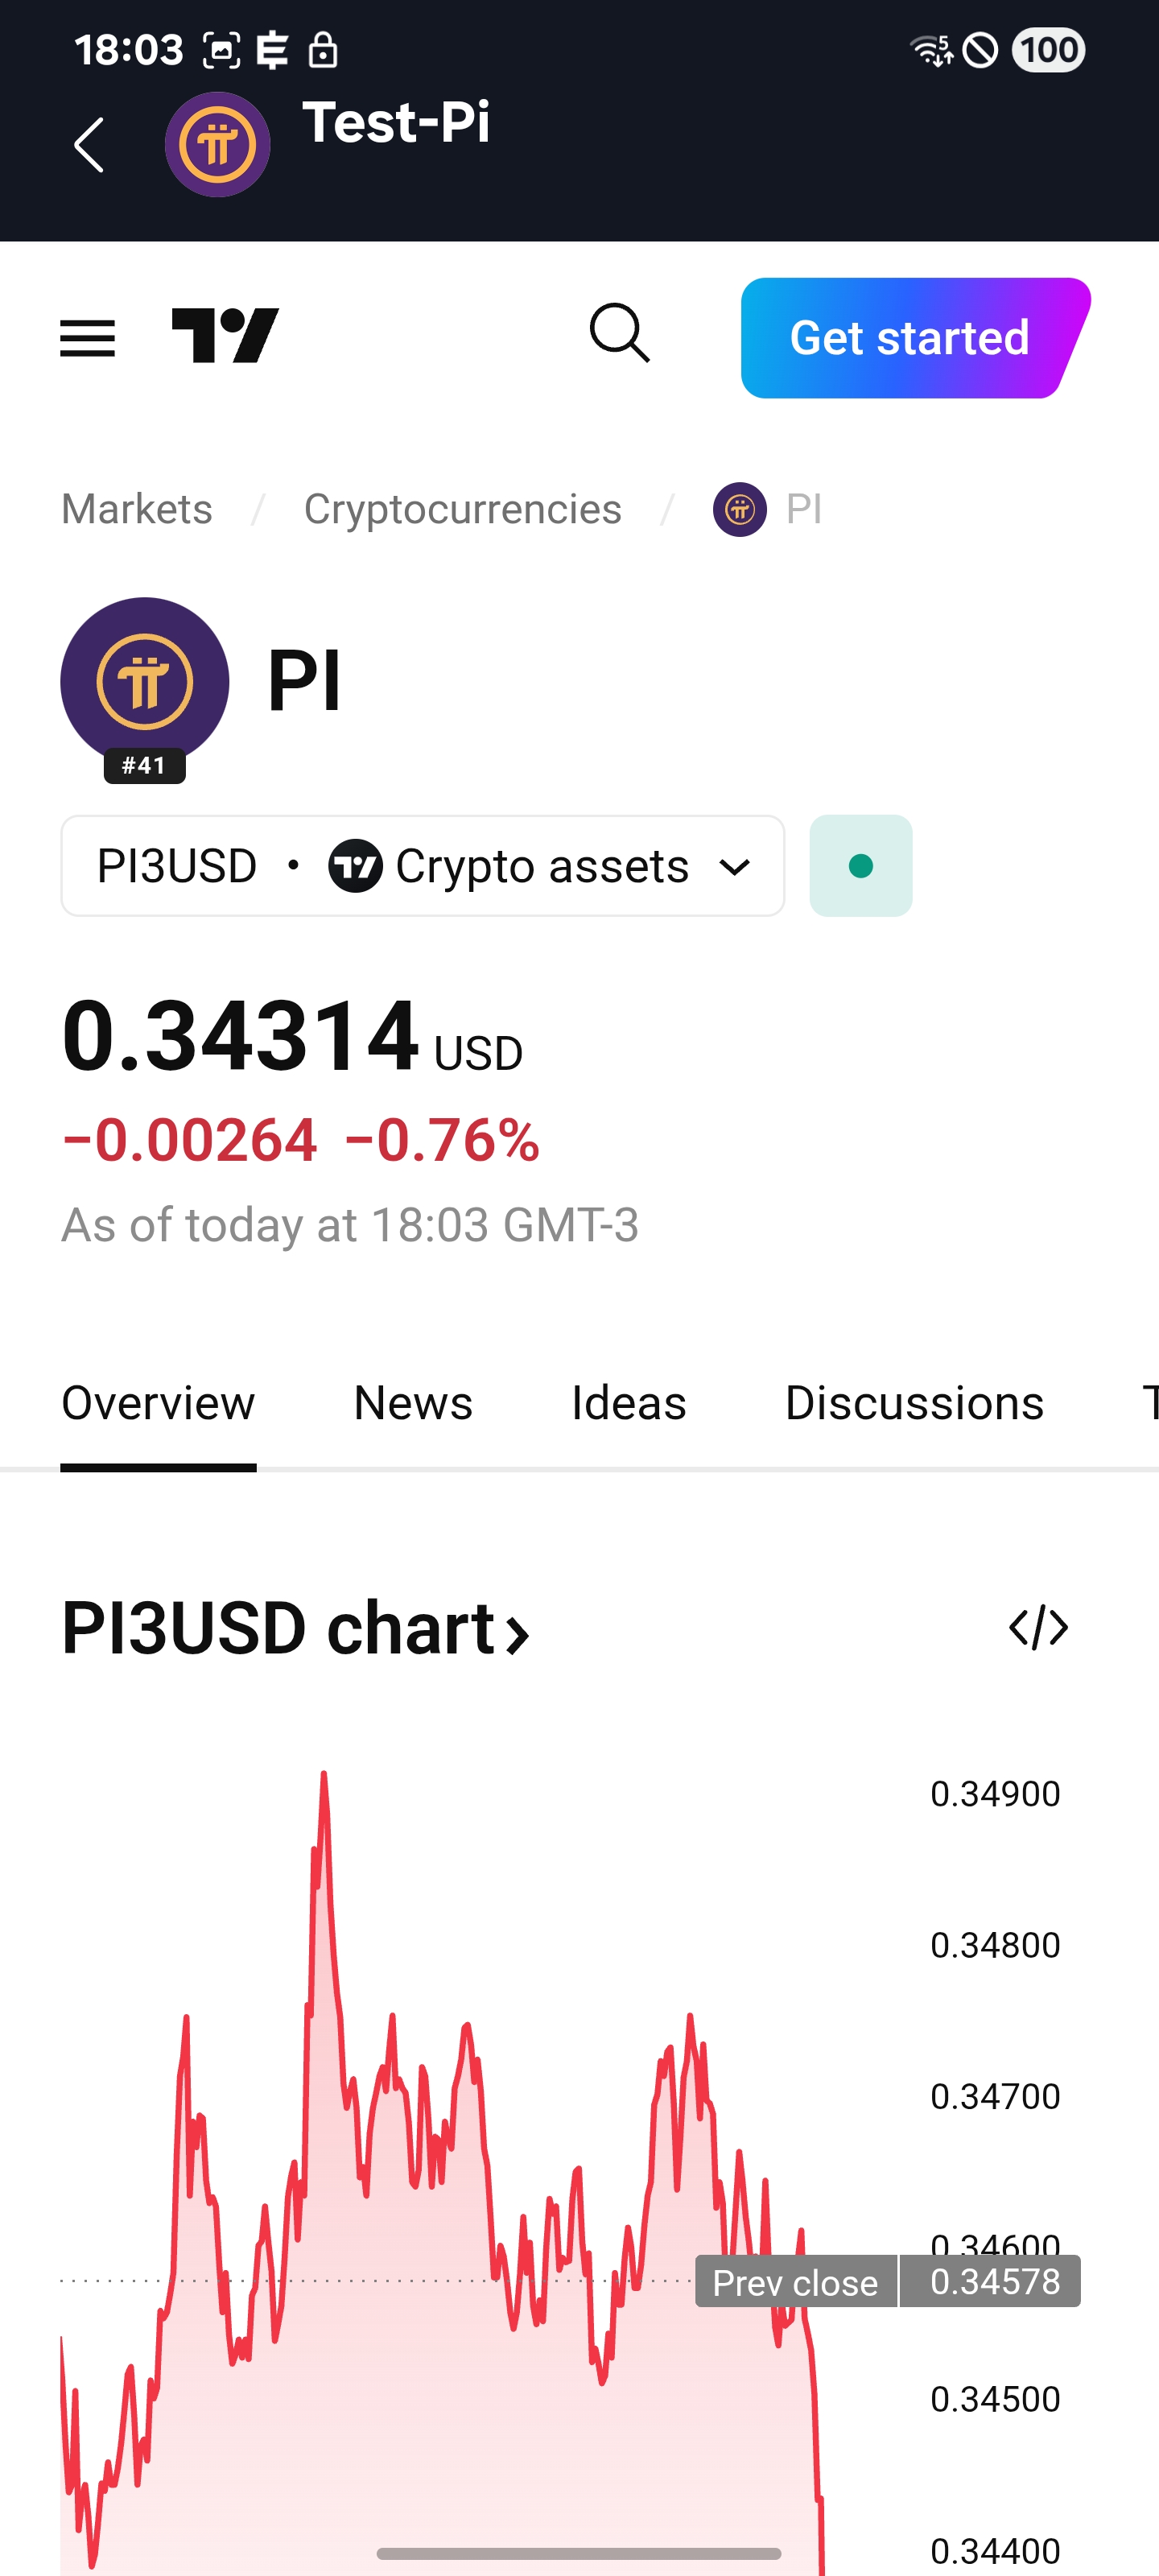Click the TradingView logo
Image resolution: width=1159 pixels, height=2576 pixels.
225,336
